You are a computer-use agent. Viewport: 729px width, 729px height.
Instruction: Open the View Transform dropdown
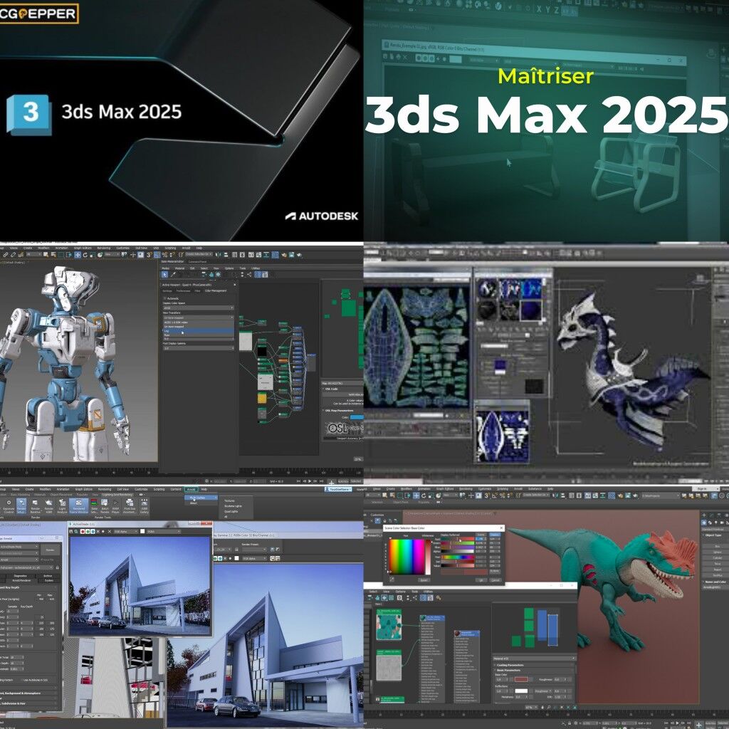(x=199, y=318)
